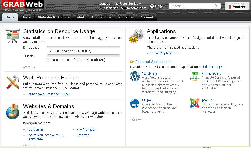
Task: Expand More under Featured Applications
Action: 135,119
